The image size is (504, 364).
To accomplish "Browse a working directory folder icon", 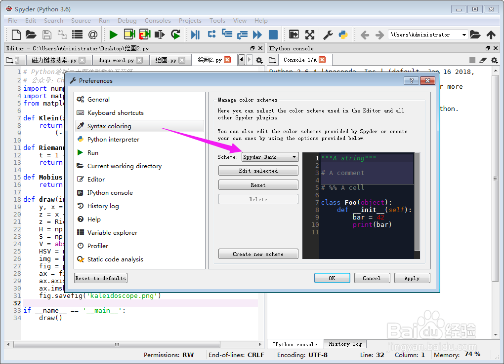I will coord(475,35).
